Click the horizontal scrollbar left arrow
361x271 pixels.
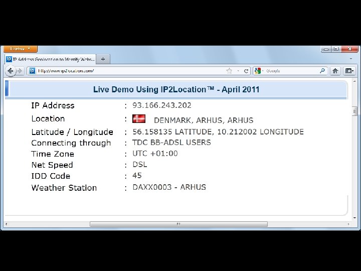[6, 224]
